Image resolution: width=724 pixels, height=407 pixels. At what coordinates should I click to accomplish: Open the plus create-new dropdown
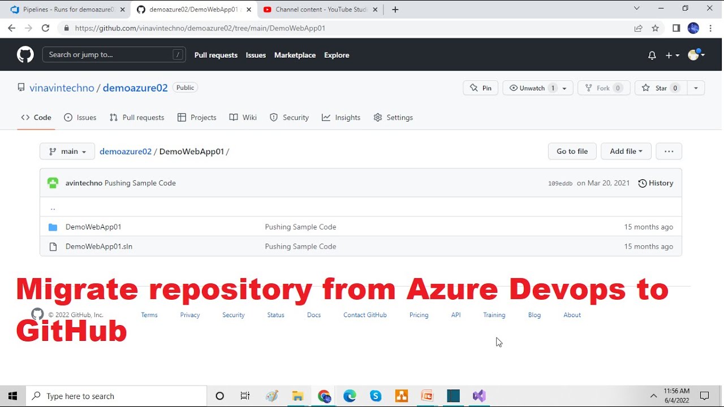pos(673,55)
